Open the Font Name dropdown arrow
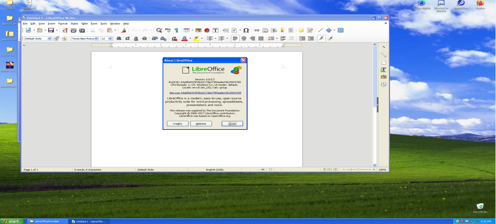496x224 pixels. pyautogui.click(x=96, y=38)
